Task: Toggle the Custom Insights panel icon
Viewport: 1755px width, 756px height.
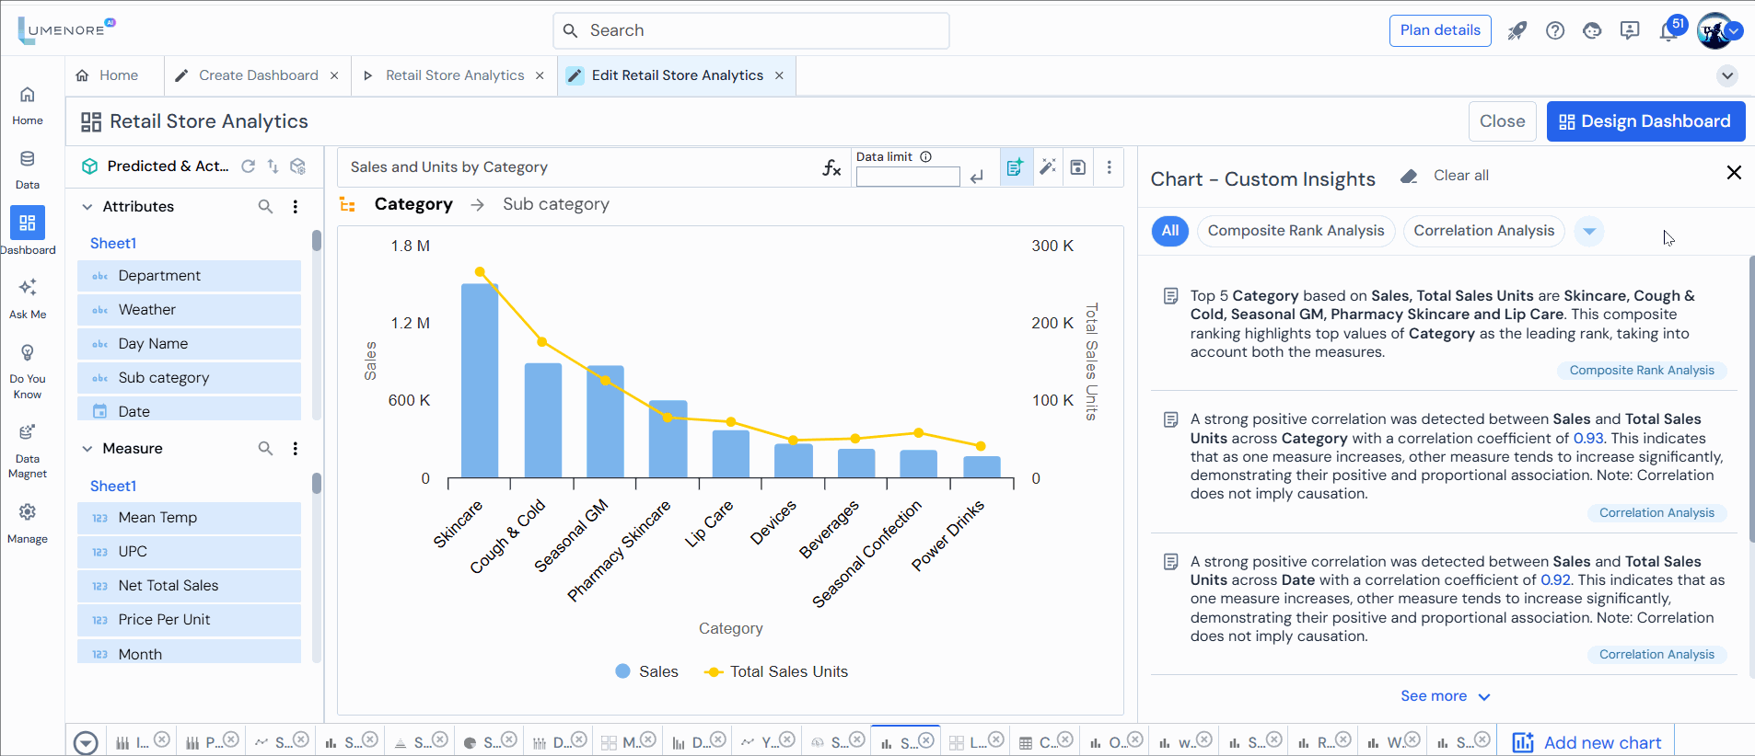Action: 1015,167
